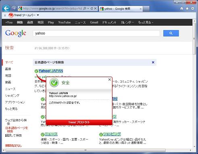Click the search magnifier in address bar

(x=85, y=8)
